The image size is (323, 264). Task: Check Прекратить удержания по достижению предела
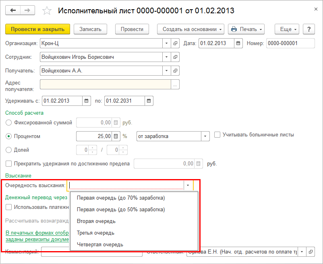click(9, 164)
